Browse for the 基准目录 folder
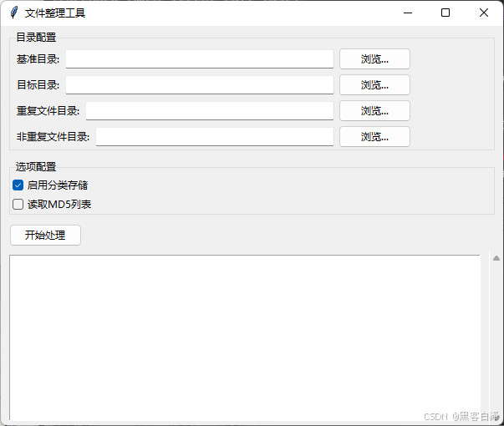Screen dimensions: 504x426 click(x=374, y=59)
